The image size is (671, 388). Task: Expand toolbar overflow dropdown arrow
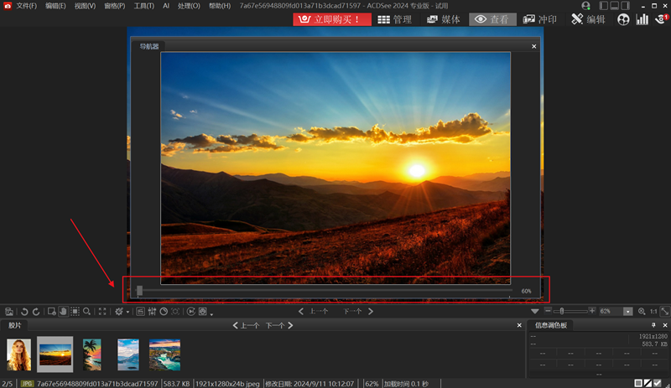[x=211, y=314]
